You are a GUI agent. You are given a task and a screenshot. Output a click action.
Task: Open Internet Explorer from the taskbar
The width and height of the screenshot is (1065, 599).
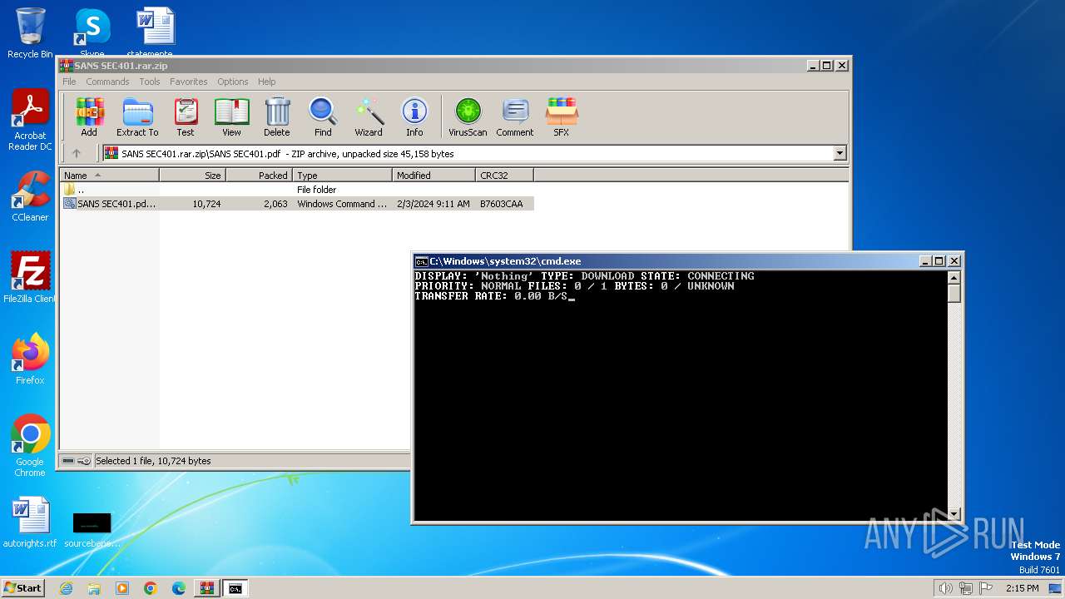[66, 588]
